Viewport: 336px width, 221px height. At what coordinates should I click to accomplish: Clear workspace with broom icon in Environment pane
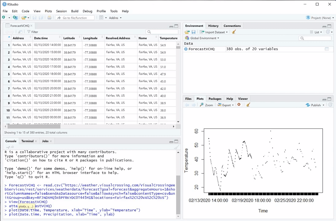(234, 32)
